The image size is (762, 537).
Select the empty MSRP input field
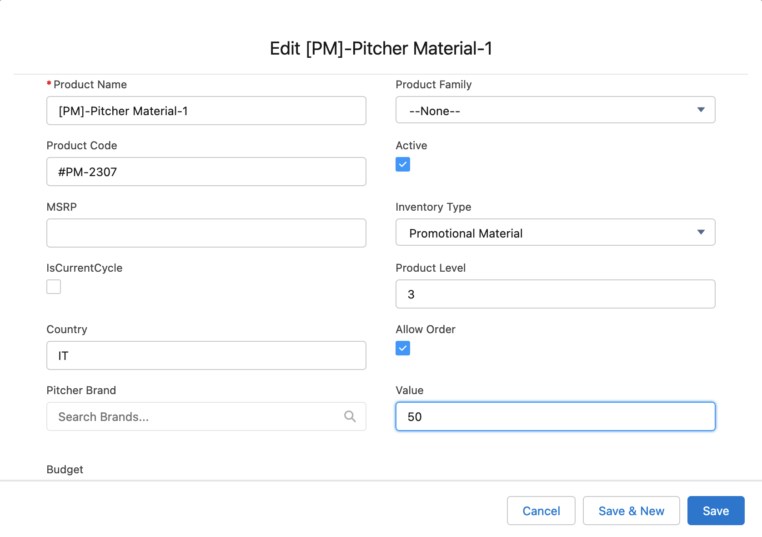206,233
